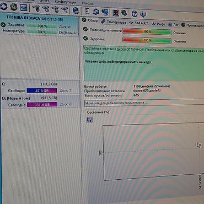Select the TOSHIBA DT01ACA100 disk entry

click(39, 25)
